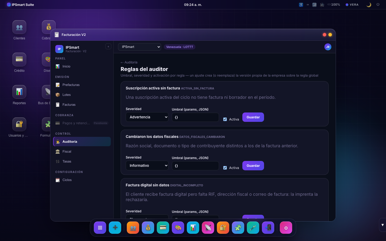Click the Venezuela · LOTTT badge
Image resolution: width=386 pixels, height=241 pixels.
[180, 47]
